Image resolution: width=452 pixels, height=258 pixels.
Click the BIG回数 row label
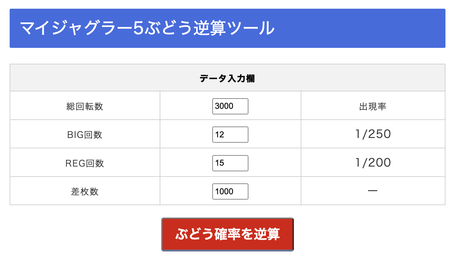85,134
